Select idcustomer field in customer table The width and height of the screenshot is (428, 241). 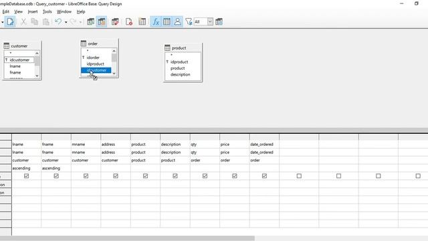[x=19, y=60]
